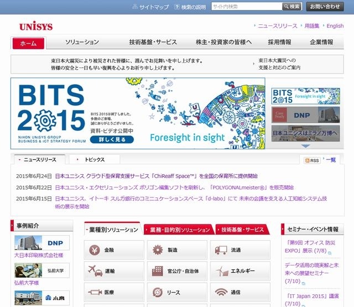Open the ホーム navigation tab
Viewport: 354px width, 307px height.
click(x=28, y=43)
